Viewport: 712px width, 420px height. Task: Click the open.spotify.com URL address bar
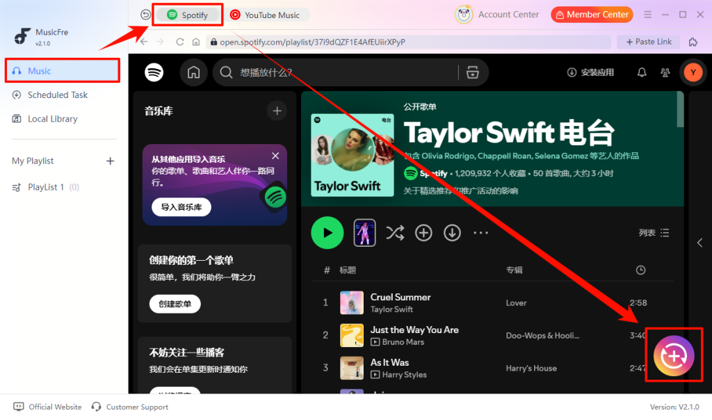coord(407,42)
